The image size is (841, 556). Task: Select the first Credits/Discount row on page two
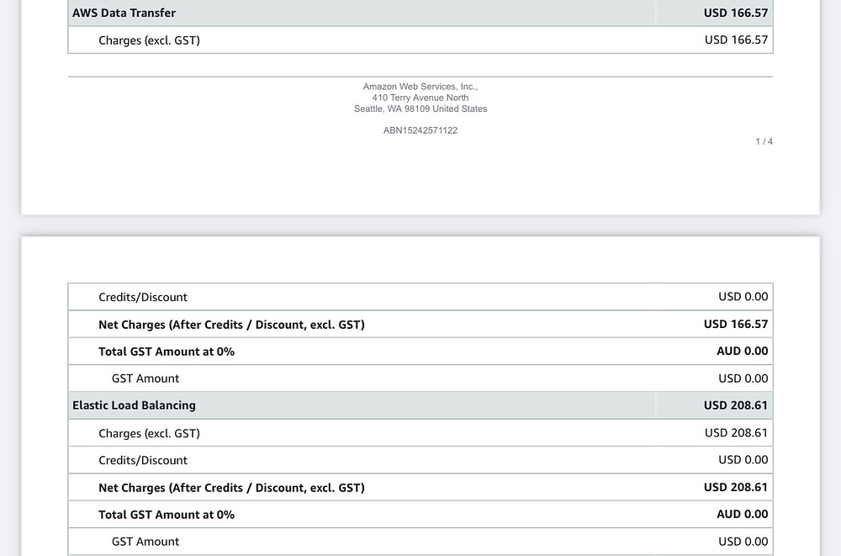[420, 297]
